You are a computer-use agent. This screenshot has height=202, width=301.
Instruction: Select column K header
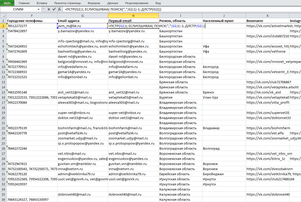point(268,16)
